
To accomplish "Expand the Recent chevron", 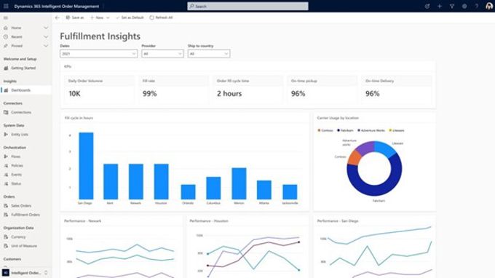I will tap(46, 37).
